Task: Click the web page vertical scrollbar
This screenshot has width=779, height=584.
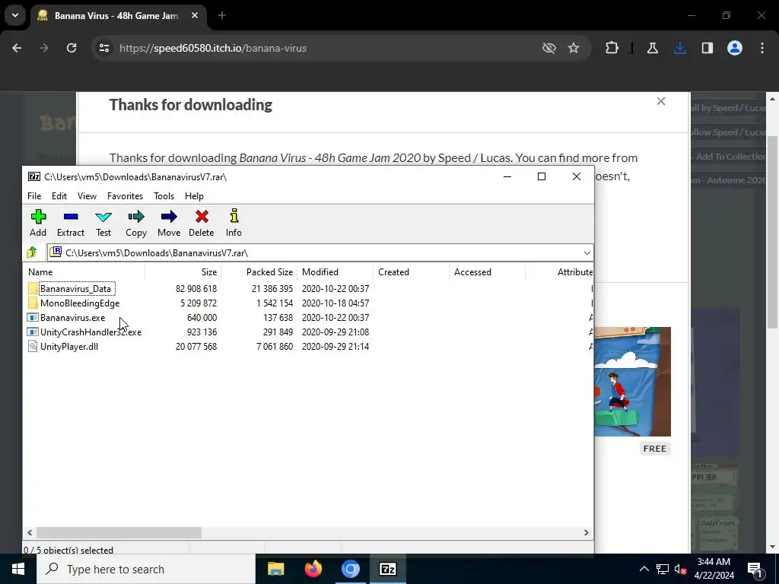Action: 772,231
